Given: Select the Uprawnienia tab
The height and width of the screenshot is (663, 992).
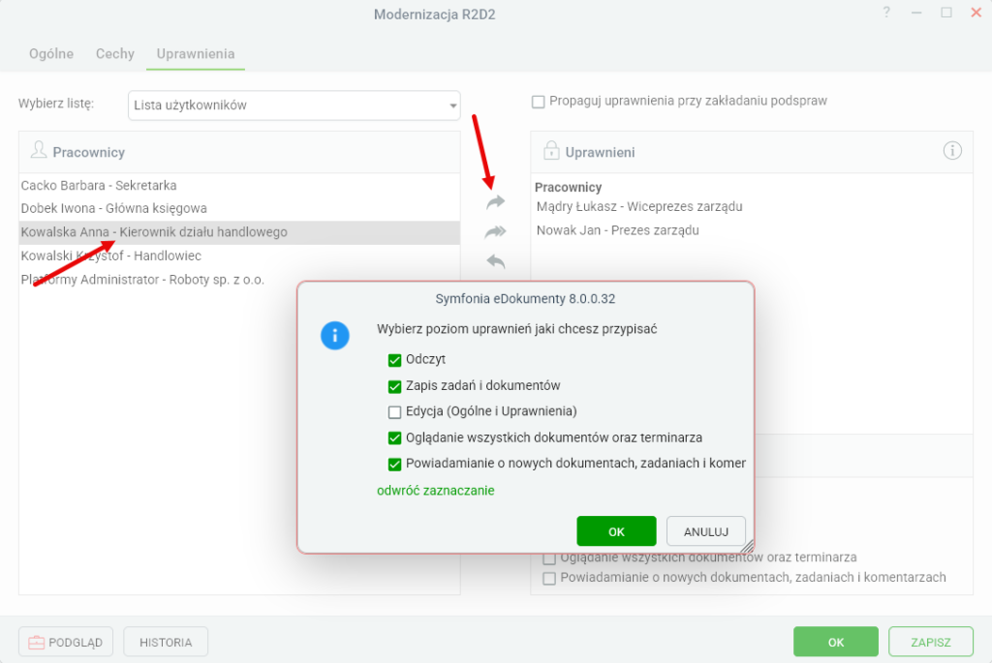Looking at the screenshot, I should click(196, 54).
